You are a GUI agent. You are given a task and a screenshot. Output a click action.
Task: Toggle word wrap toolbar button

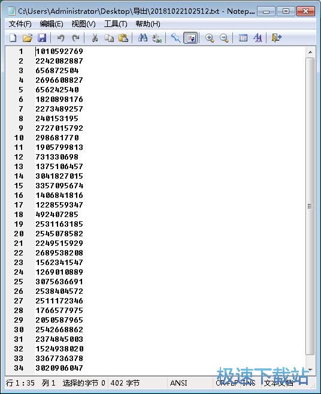[190, 38]
